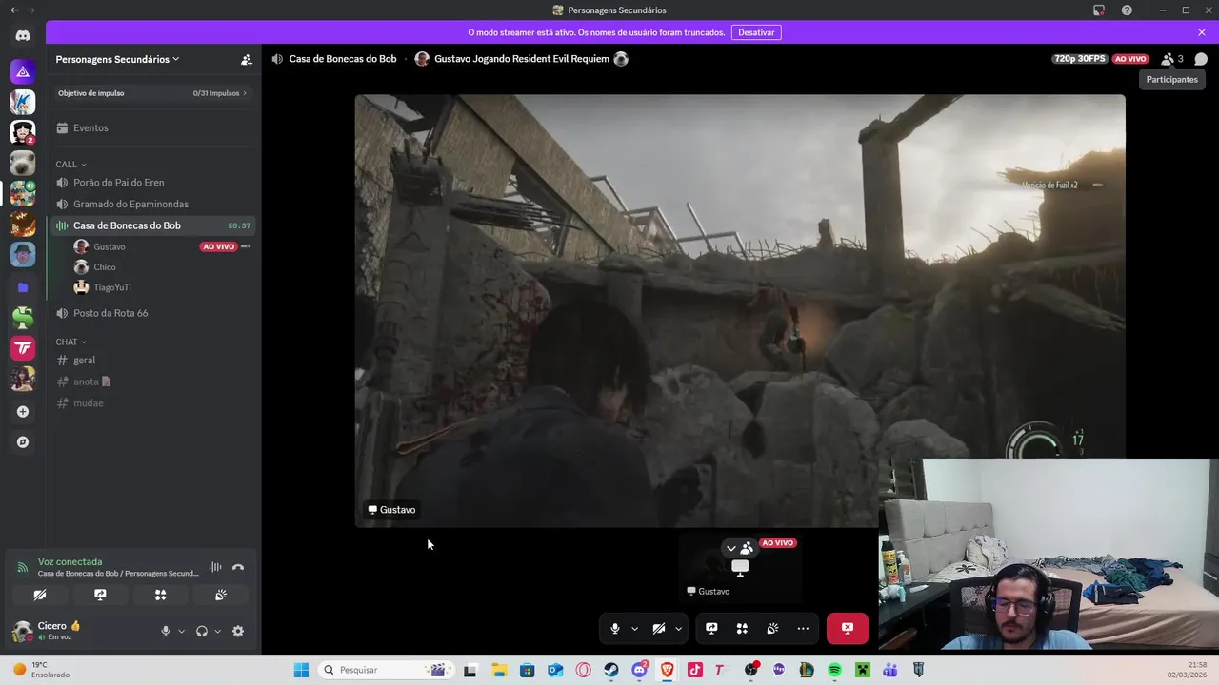Join Porão do Pai do Eren voice channel
Image resolution: width=1219 pixels, height=685 pixels.
pyautogui.click(x=152, y=182)
